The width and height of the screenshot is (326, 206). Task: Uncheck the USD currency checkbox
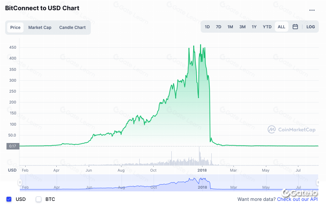pyautogui.click(x=9, y=199)
